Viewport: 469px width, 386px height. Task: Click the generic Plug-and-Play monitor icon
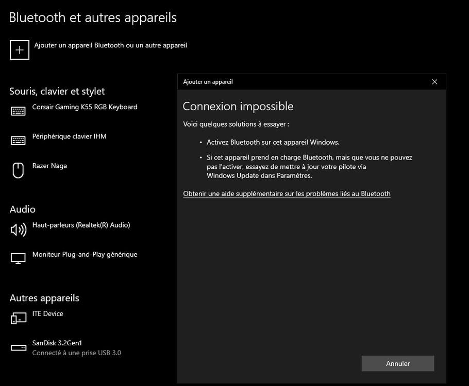(x=18, y=258)
